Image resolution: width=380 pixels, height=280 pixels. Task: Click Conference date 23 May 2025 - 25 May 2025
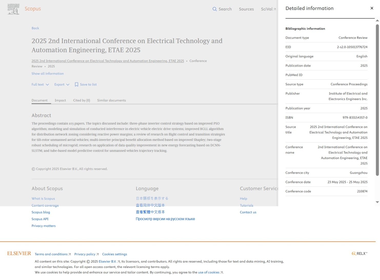(347, 182)
